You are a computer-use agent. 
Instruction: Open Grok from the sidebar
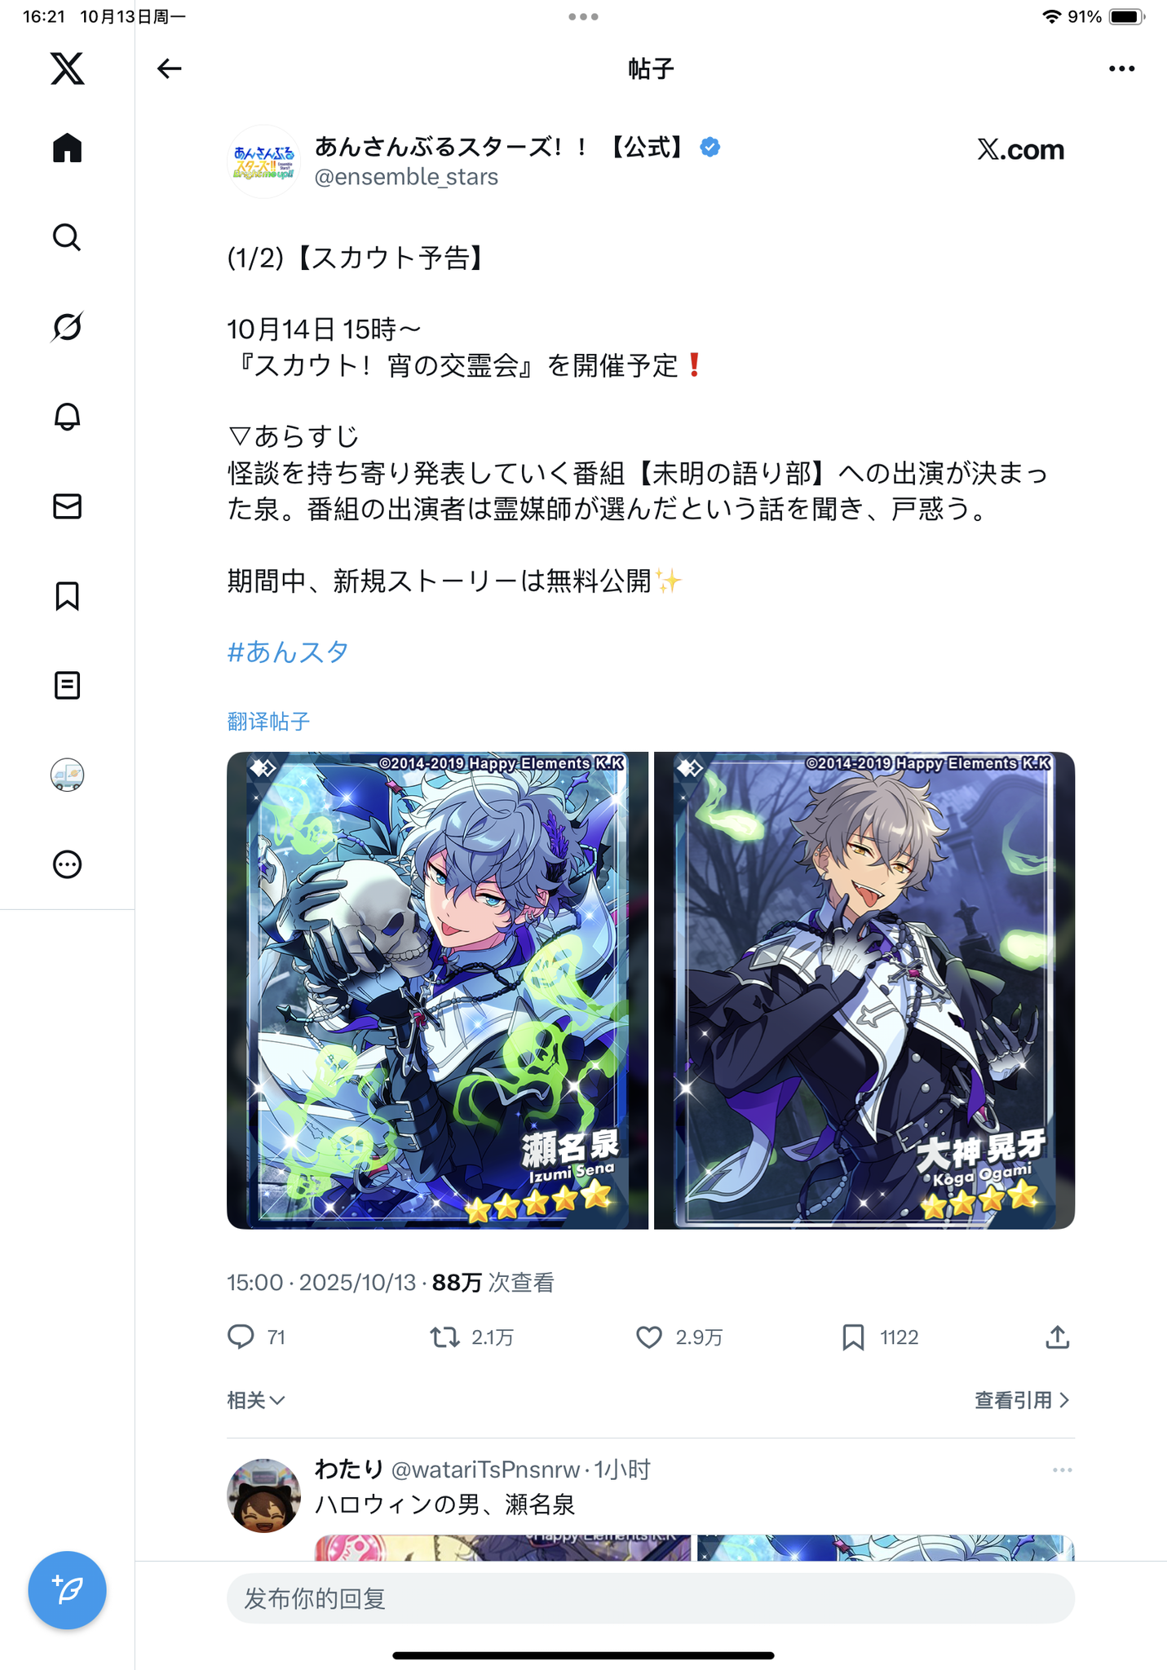(x=67, y=327)
